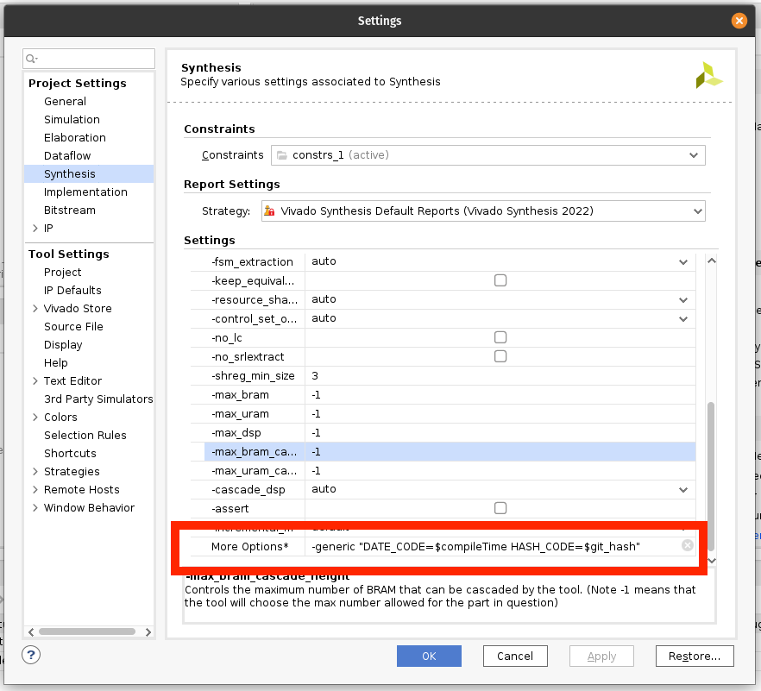
Task: Open the Elaboration settings page
Action: point(75,138)
